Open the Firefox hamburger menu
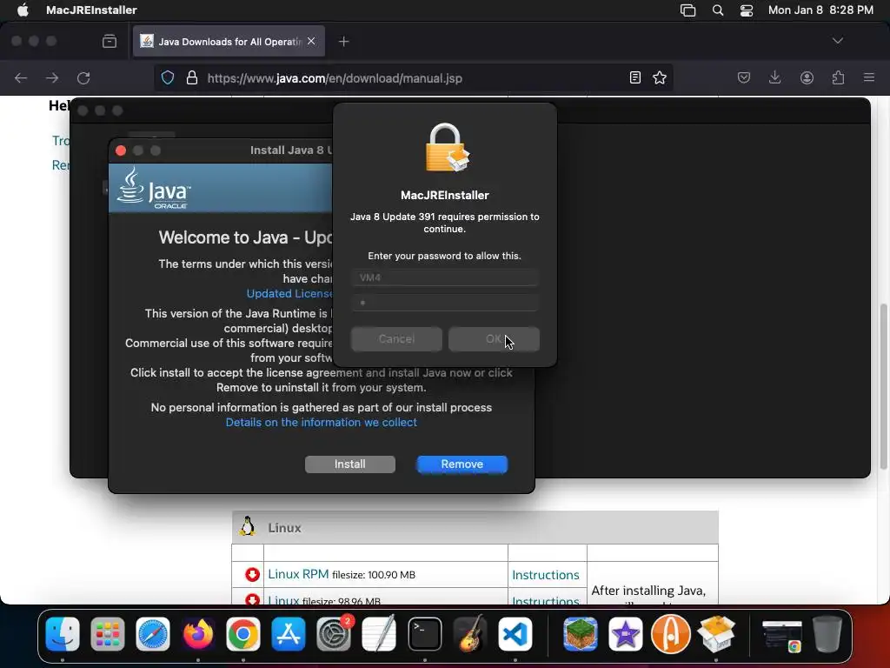Screen dimensions: 890x668 pos(869,77)
